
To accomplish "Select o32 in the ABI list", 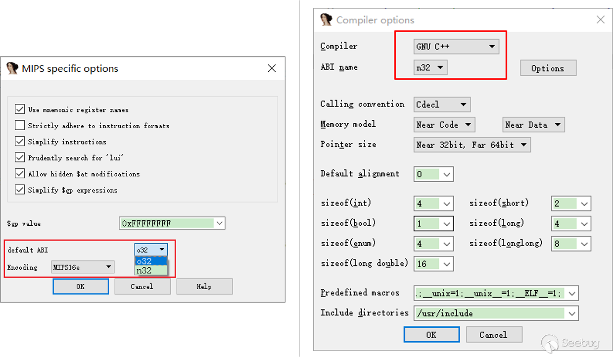I will pos(151,261).
